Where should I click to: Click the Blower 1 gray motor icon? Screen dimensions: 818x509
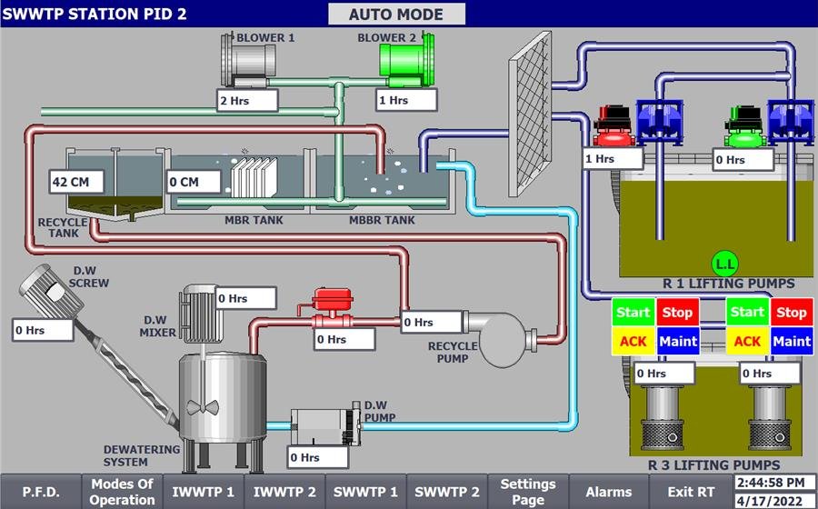248,60
